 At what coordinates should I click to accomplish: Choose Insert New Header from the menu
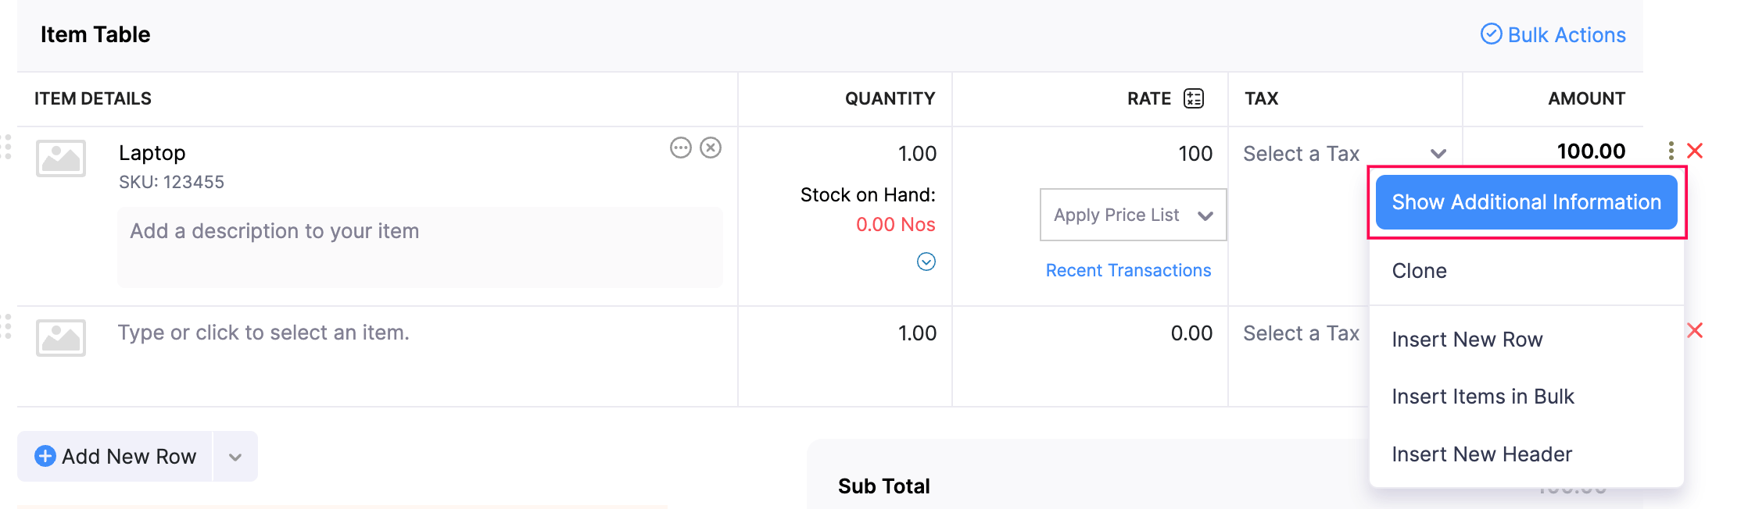click(x=1481, y=454)
